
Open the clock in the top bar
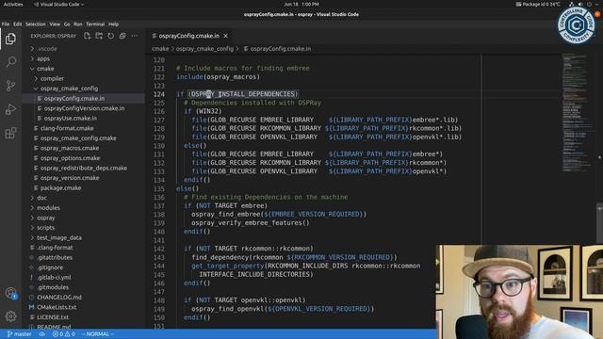point(301,4)
